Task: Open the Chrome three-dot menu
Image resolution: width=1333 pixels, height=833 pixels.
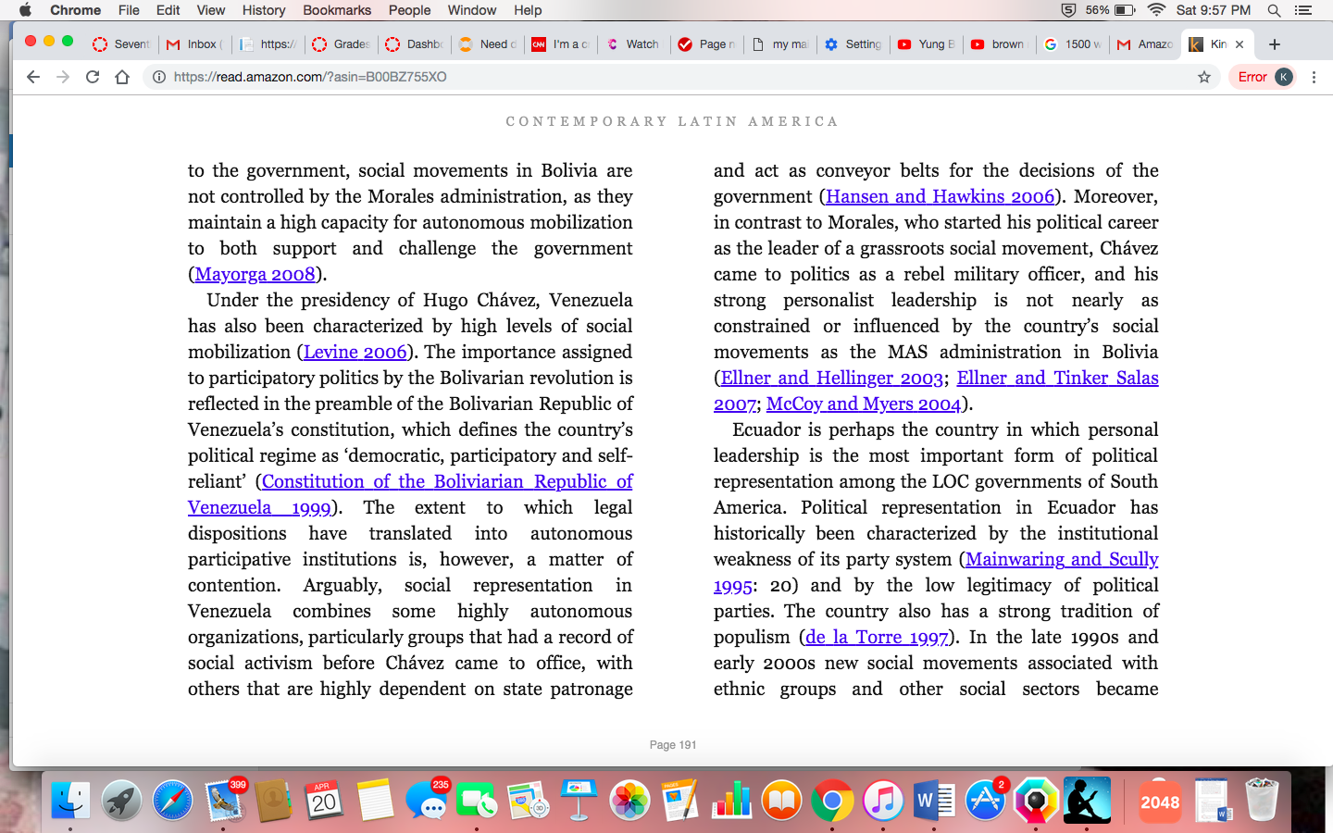Action: pos(1314,77)
